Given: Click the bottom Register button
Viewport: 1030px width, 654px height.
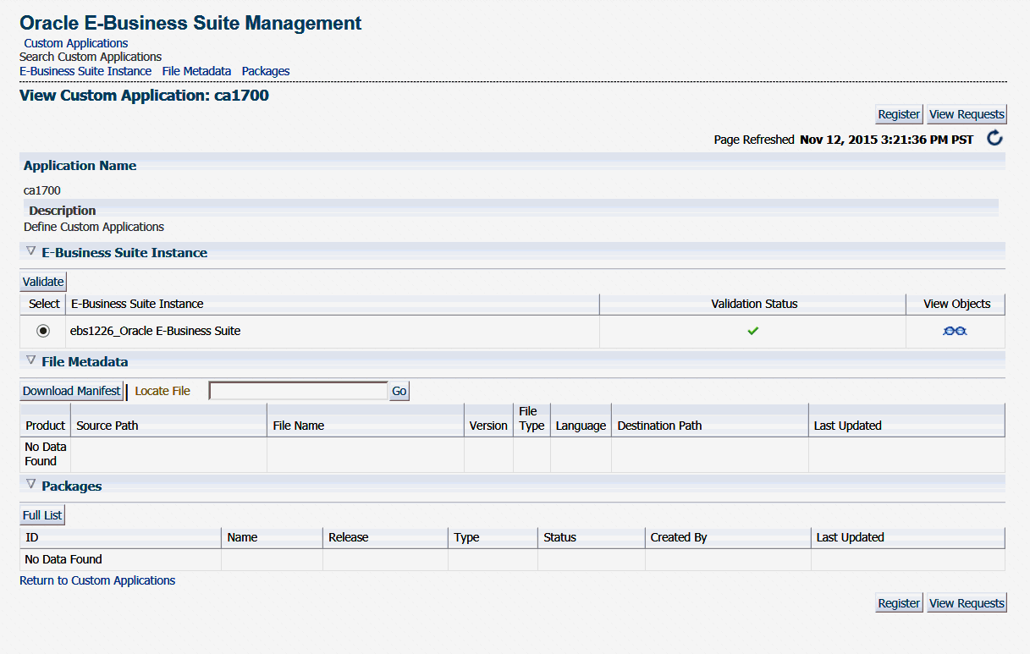Looking at the screenshot, I should [899, 603].
